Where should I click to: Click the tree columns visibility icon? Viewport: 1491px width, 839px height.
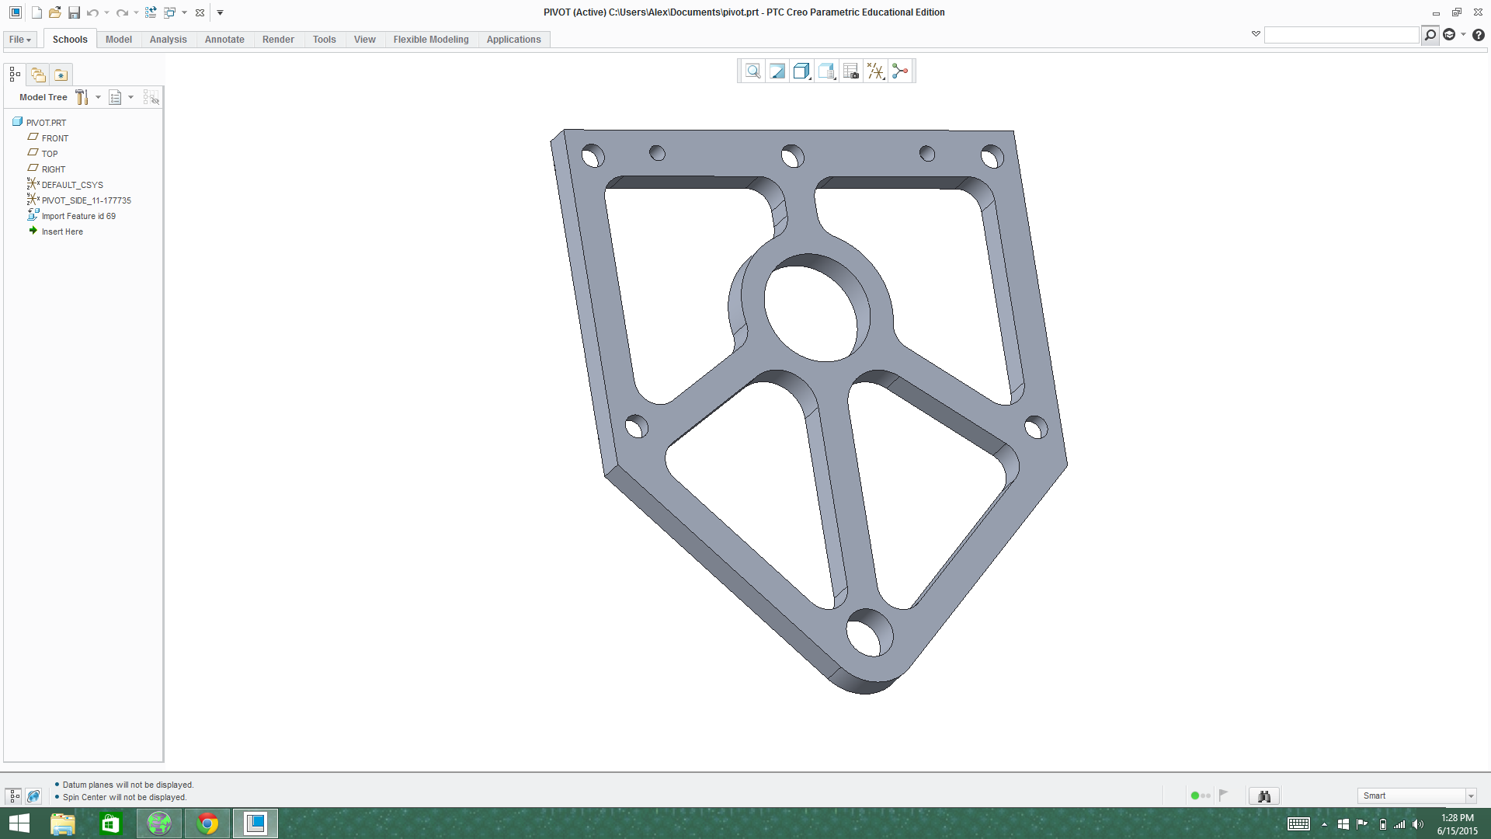click(151, 97)
